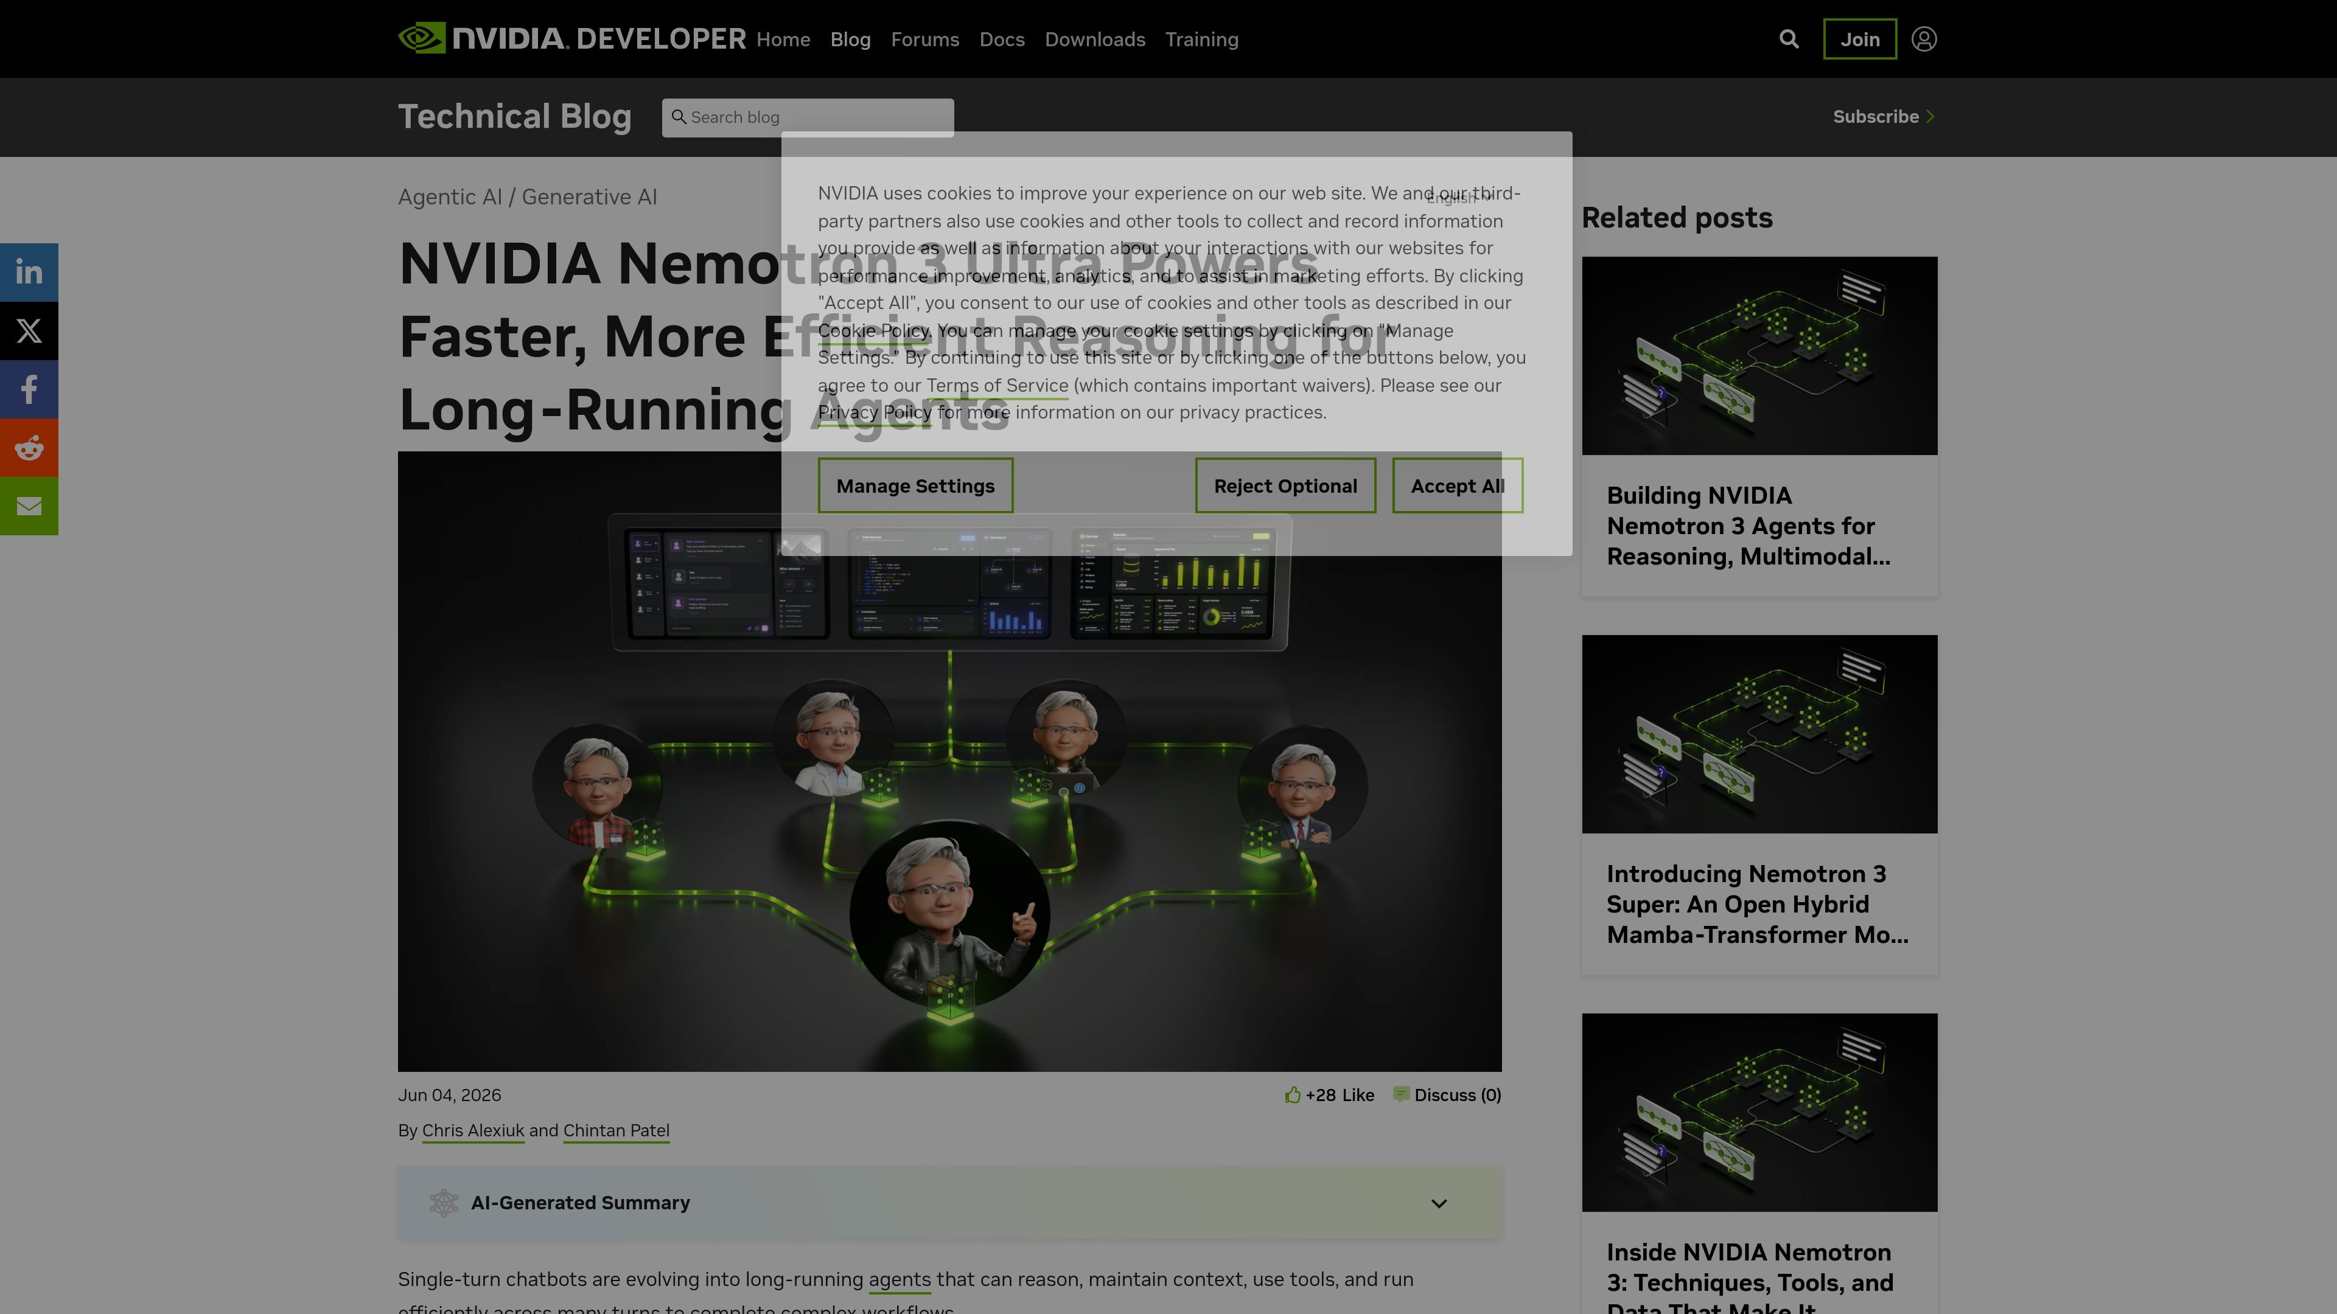Click the AI-Generated Summary sparkle icon
The height and width of the screenshot is (1314, 2337).
(444, 1203)
